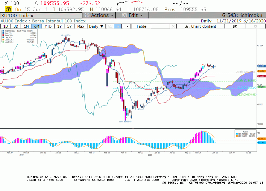The height and width of the screenshot is (191, 266).
Task: Open Chart Content via its chart icon
Action: click(187, 26)
